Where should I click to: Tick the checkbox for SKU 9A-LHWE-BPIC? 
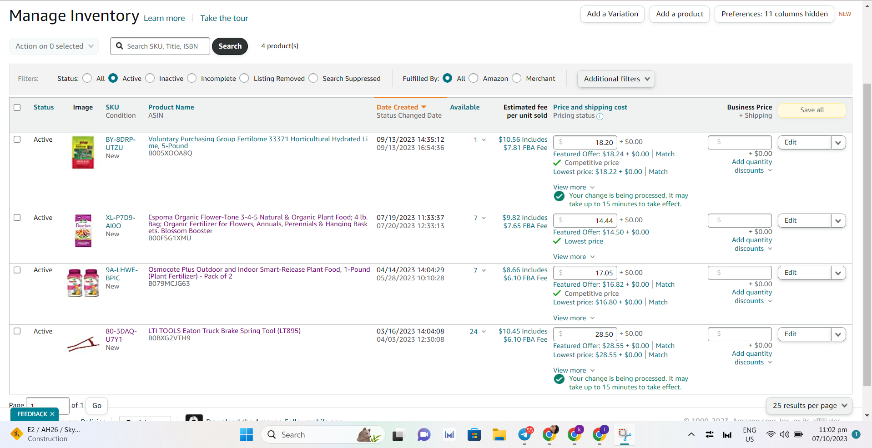click(x=17, y=270)
